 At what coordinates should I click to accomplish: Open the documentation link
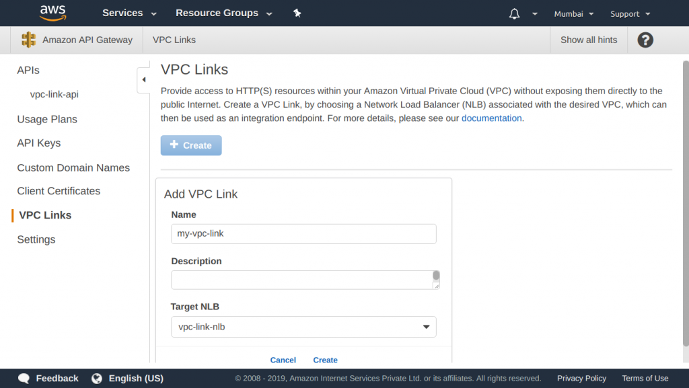(x=491, y=118)
